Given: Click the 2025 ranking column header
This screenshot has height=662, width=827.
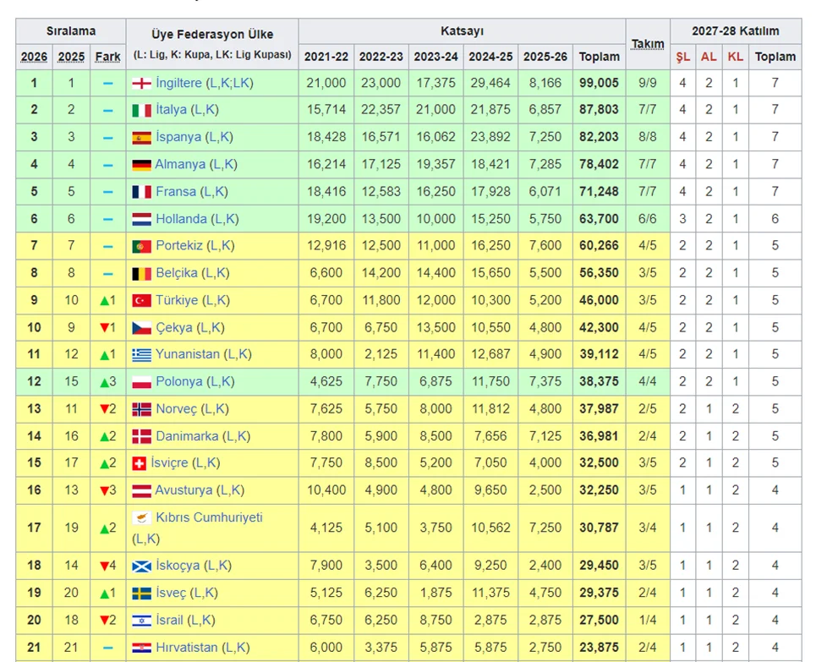Looking at the screenshot, I should tap(71, 57).
